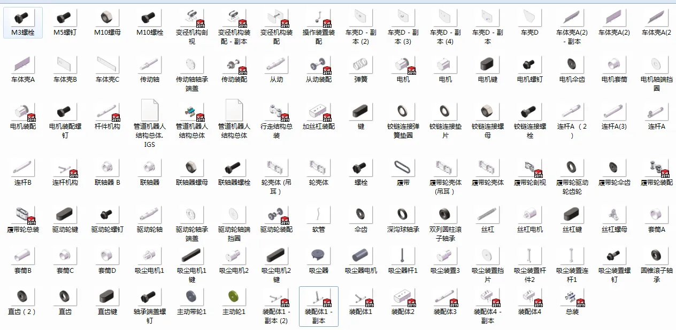Click the 连杆机构 assembly icon
The height and width of the screenshot is (330, 676).
point(65,168)
